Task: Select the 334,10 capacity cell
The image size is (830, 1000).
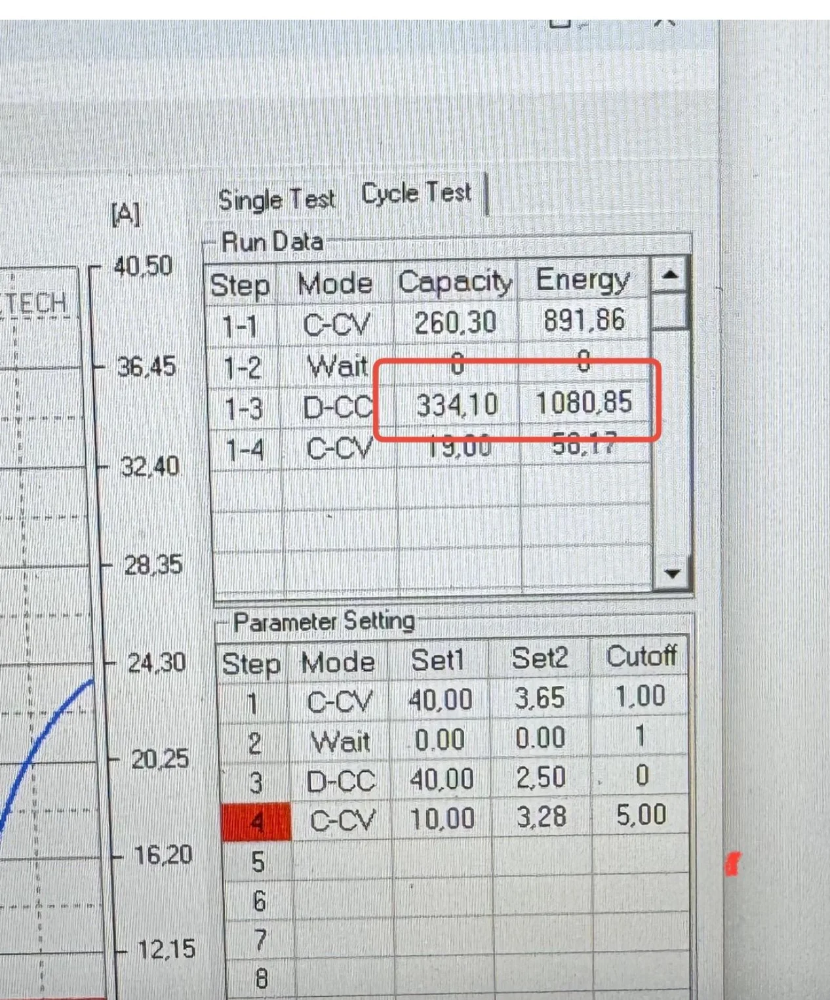Action: [x=457, y=405]
